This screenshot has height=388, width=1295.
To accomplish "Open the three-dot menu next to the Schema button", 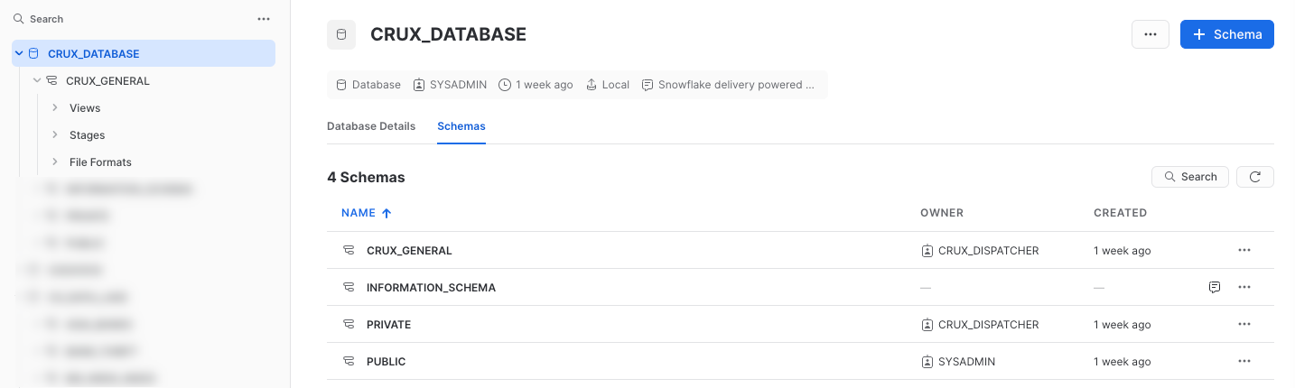I will pos(1151,34).
